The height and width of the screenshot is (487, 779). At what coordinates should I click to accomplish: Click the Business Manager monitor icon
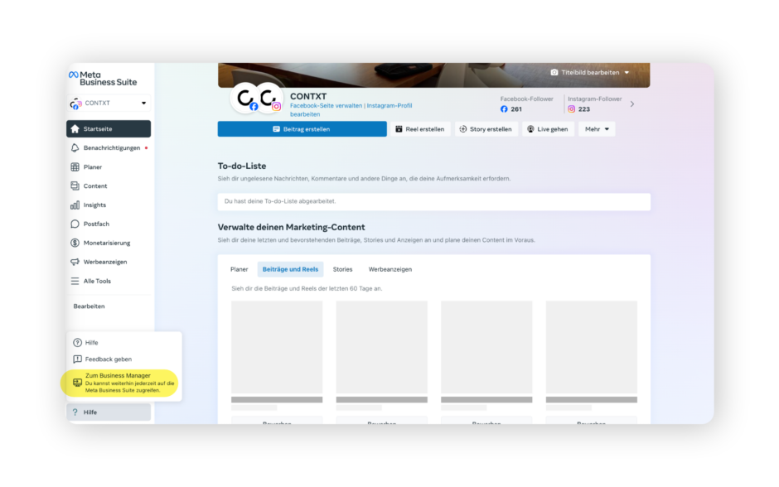pos(78,383)
